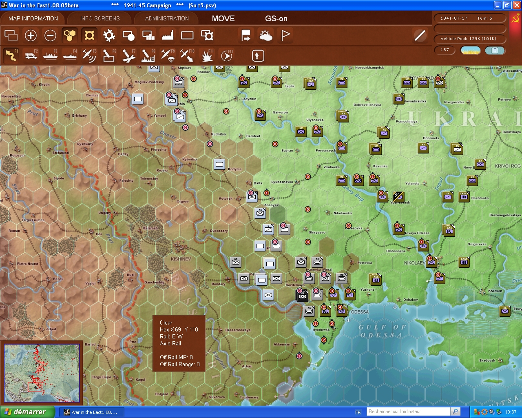Screen dimensions: 522x418
Task: Click the Vehicle Pool readout
Action: tap(470, 39)
